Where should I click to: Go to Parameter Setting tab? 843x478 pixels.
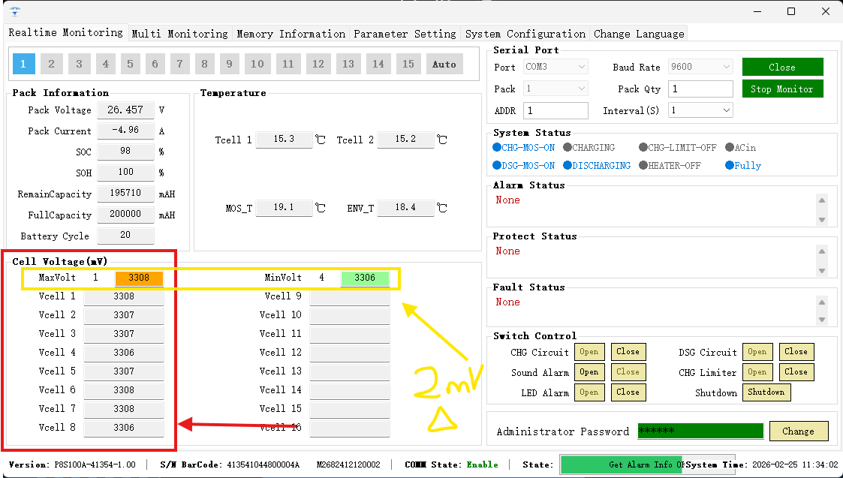tap(405, 33)
